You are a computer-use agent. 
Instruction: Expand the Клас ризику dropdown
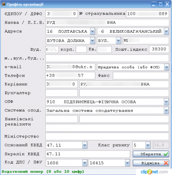coord(148,145)
